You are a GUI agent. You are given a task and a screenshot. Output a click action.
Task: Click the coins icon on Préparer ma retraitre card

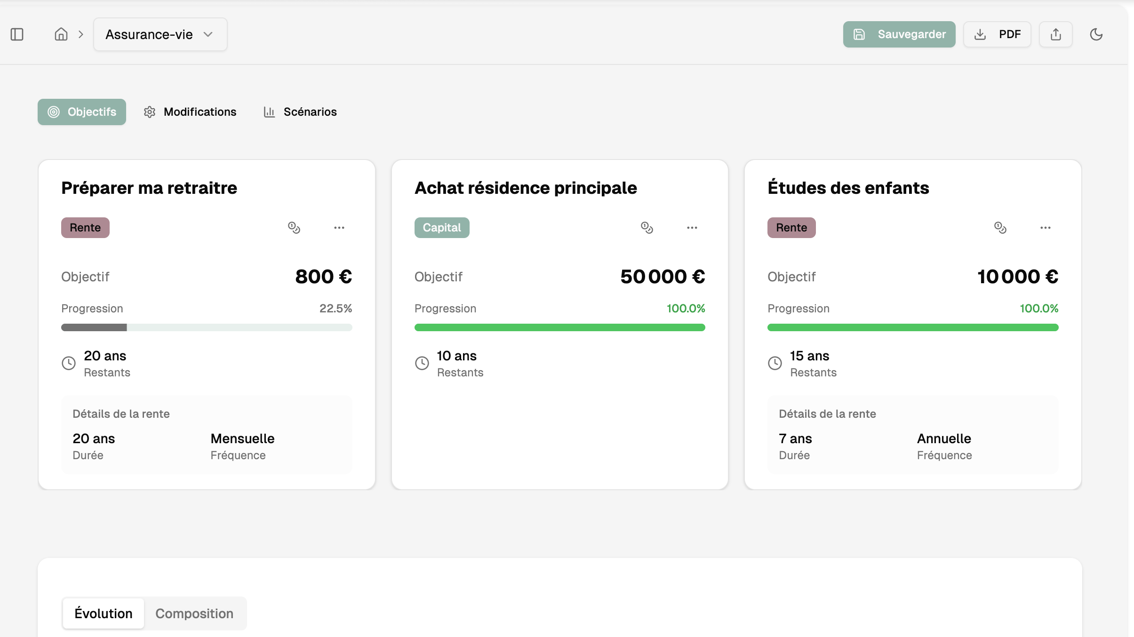click(294, 228)
